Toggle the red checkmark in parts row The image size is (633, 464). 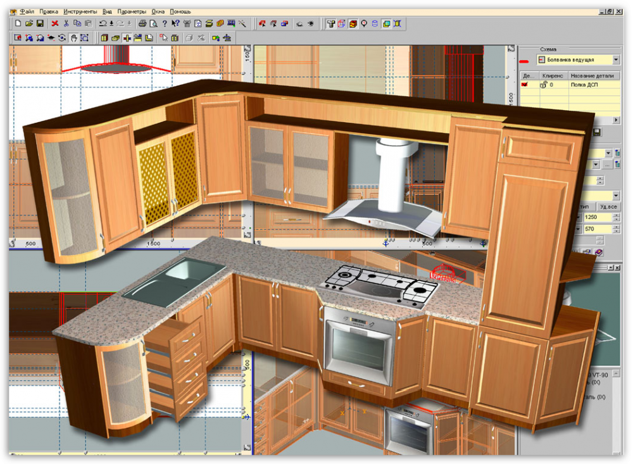click(x=524, y=84)
